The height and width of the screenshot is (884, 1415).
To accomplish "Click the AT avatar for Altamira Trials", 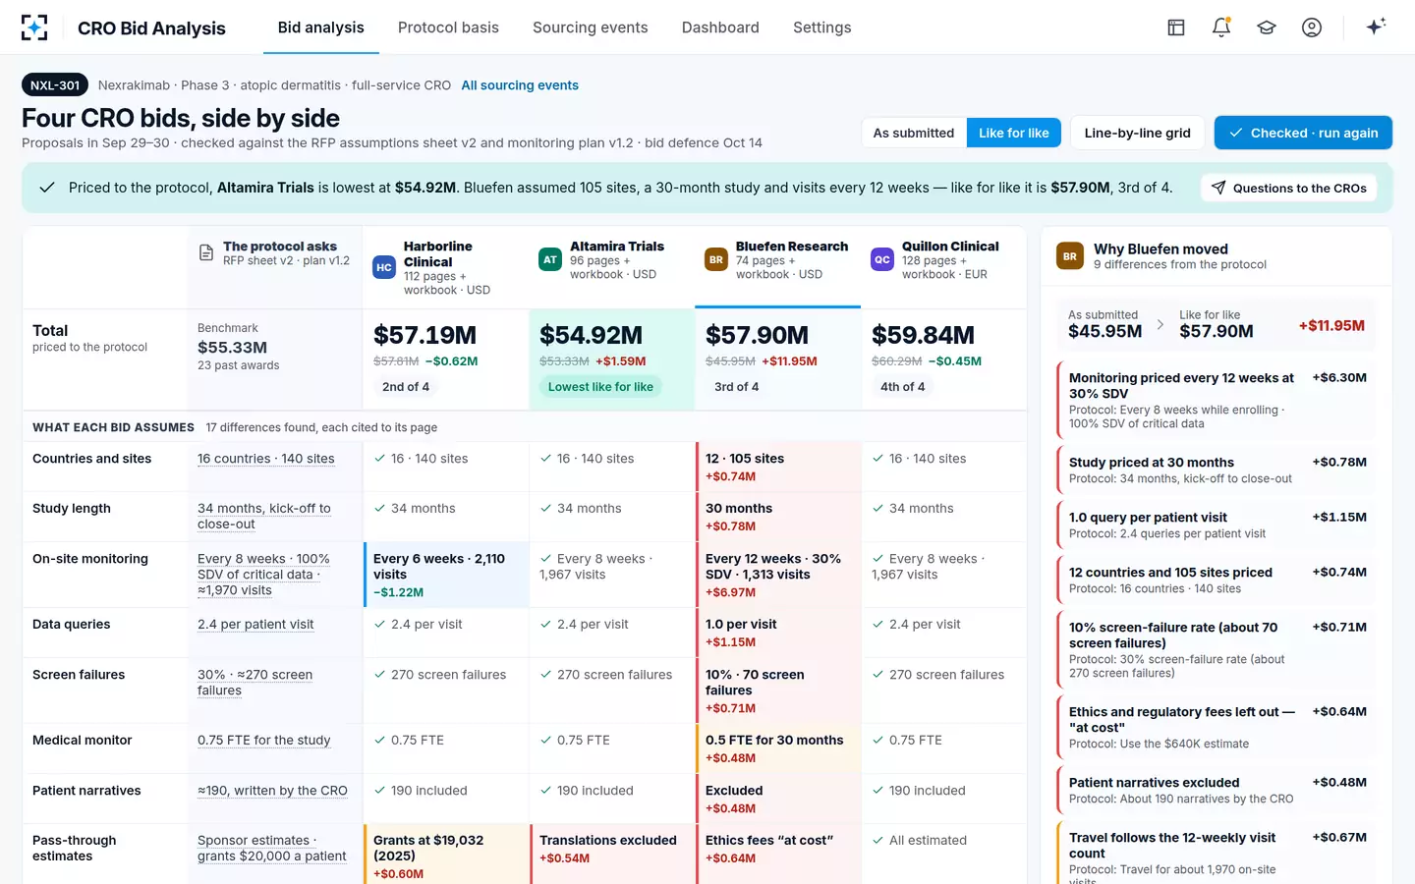I will click(x=550, y=259).
